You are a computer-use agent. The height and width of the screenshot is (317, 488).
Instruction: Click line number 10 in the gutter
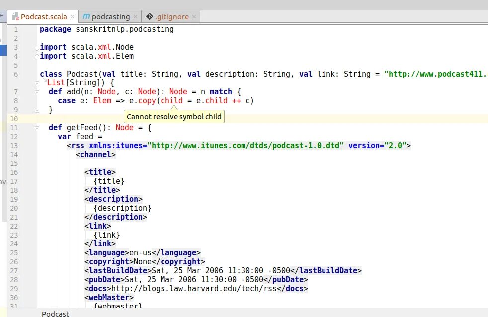14,119
